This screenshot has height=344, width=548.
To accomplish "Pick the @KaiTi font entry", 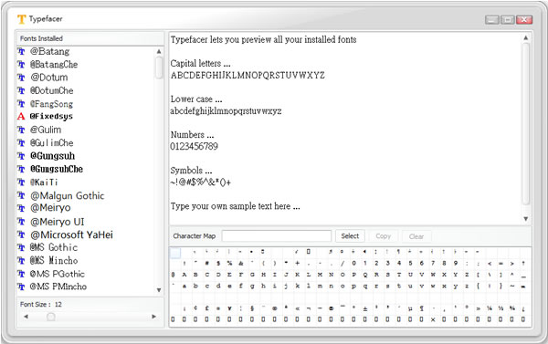I will point(44,182).
